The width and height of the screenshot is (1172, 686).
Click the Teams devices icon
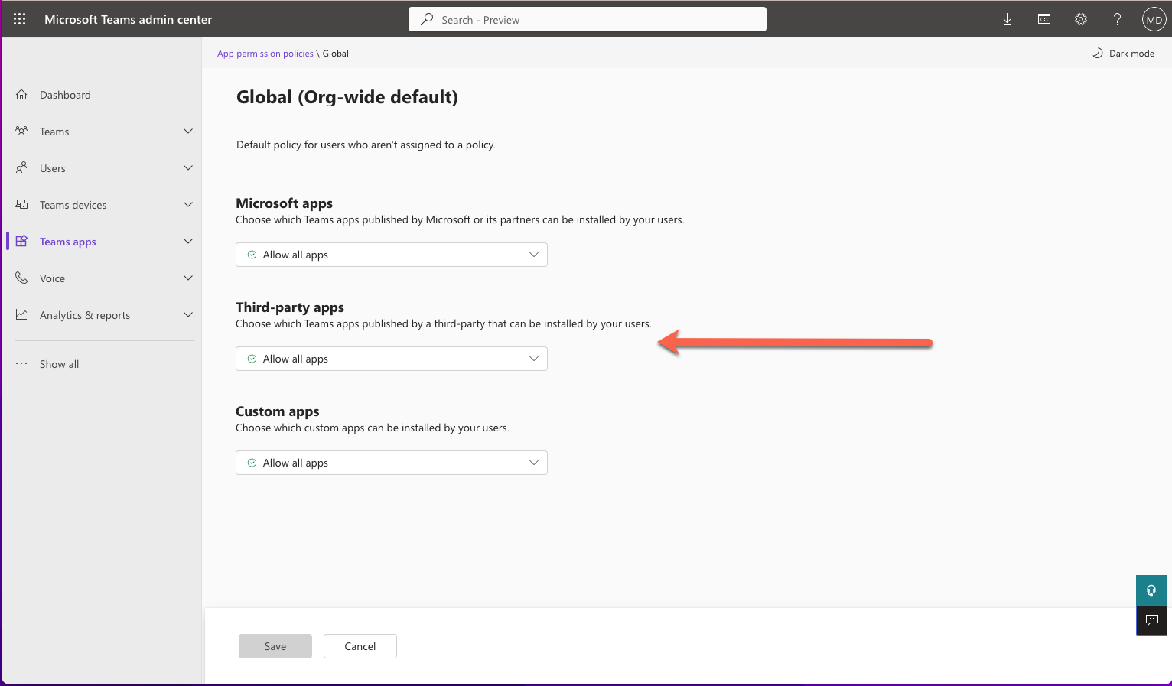point(21,204)
